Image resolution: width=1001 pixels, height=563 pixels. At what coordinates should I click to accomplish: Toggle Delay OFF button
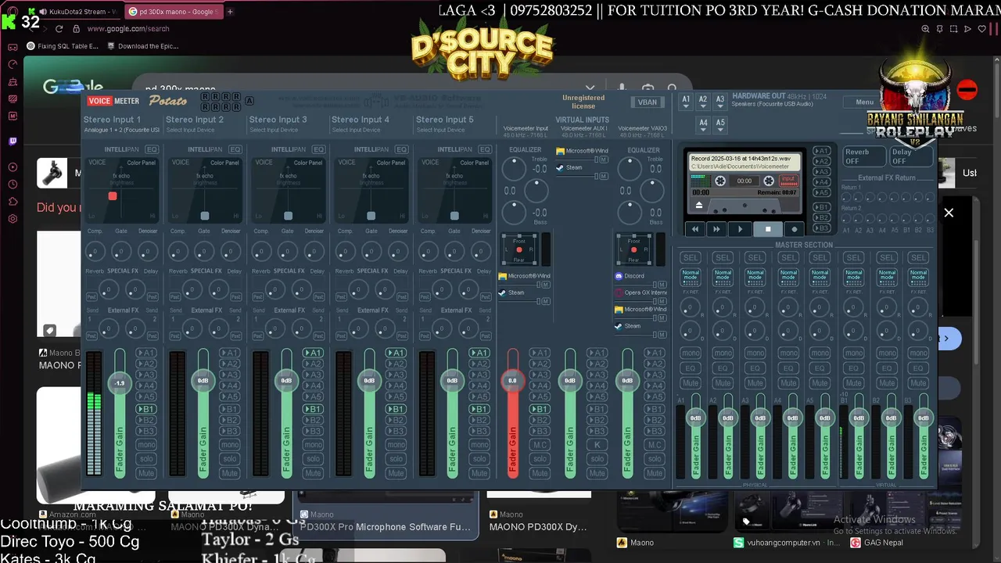click(x=911, y=156)
